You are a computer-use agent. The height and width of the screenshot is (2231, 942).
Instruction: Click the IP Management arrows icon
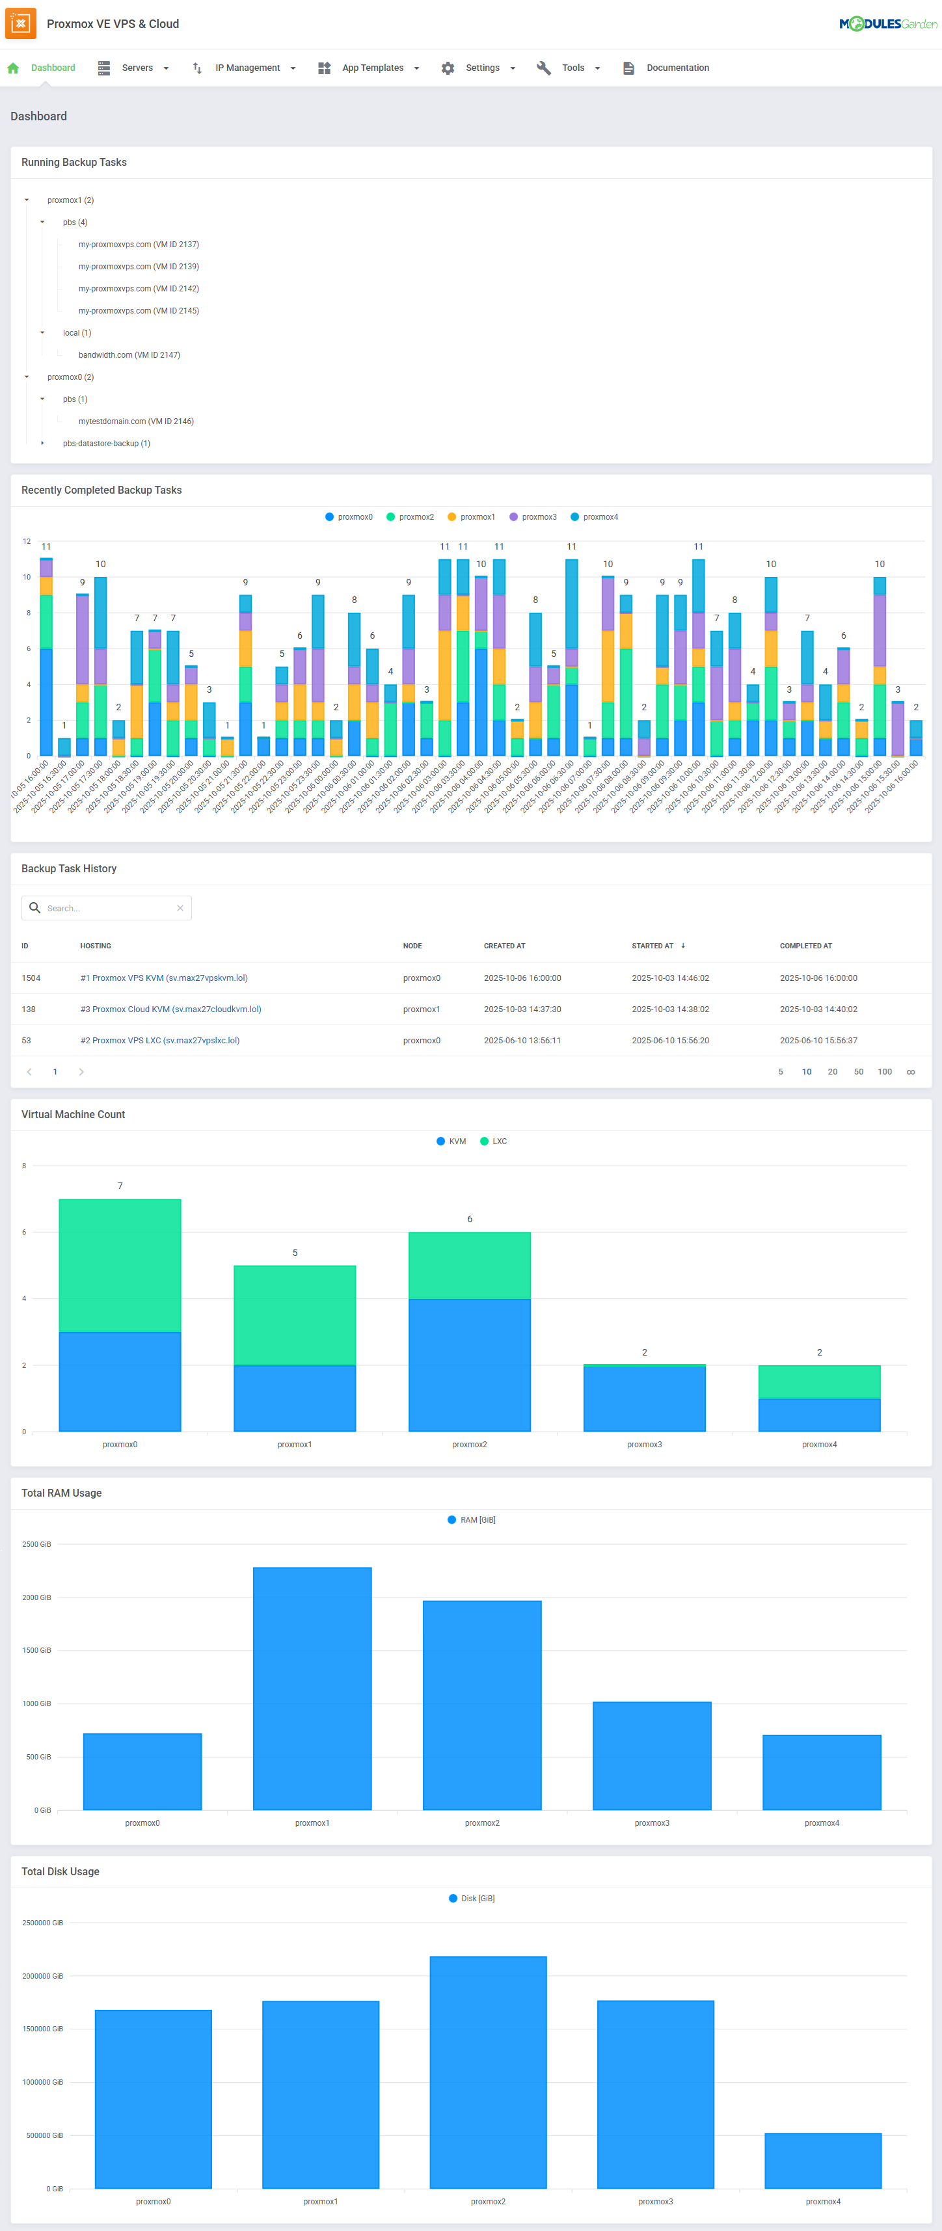coord(198,68)
